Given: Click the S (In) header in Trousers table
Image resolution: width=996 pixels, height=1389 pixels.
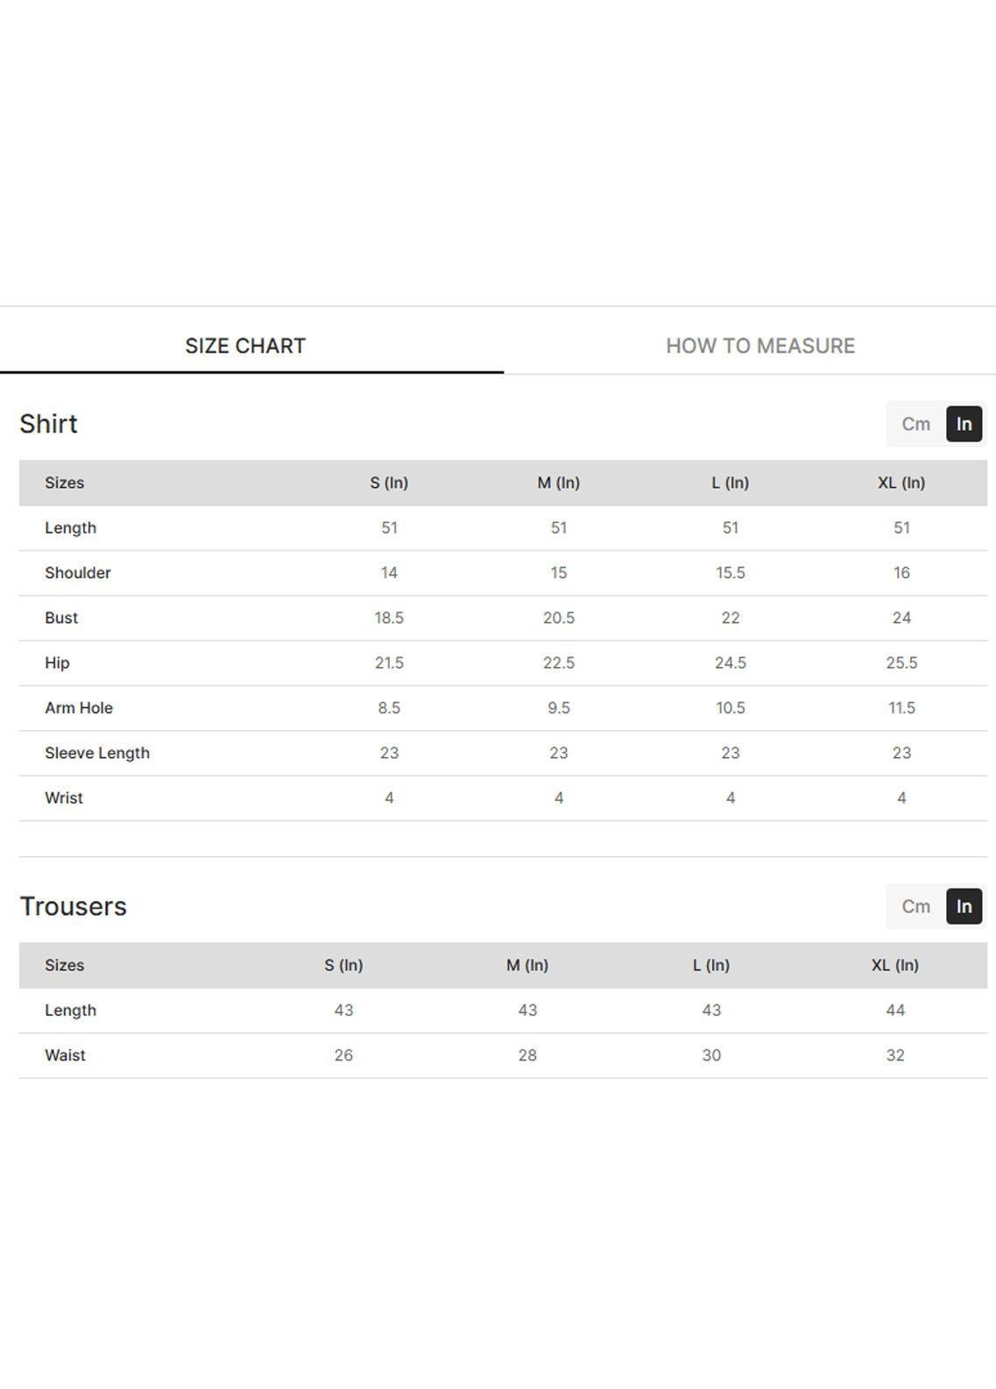Looking at the screenshot, I should (x=343, y=965).
